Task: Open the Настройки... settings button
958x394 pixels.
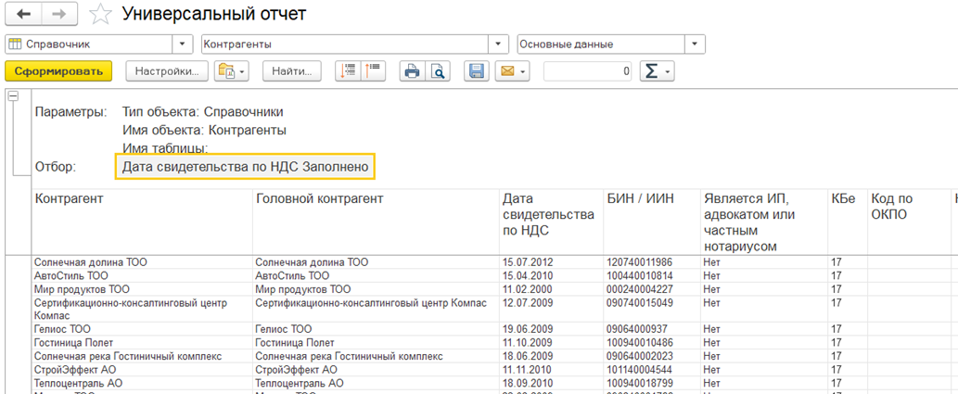Action: pyautogui.click(x=167, y=71)
